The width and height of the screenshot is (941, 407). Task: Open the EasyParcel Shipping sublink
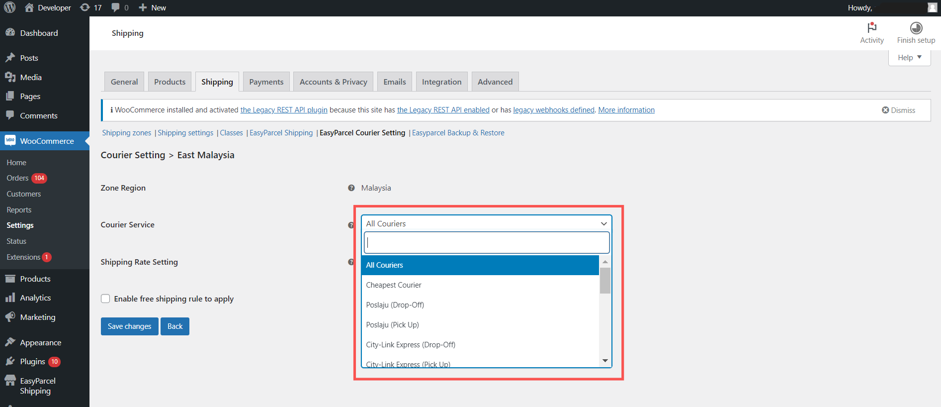click(281, 133)
